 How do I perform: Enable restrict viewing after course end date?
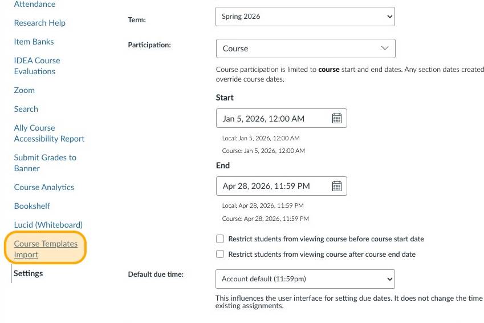tap(220, 254)
